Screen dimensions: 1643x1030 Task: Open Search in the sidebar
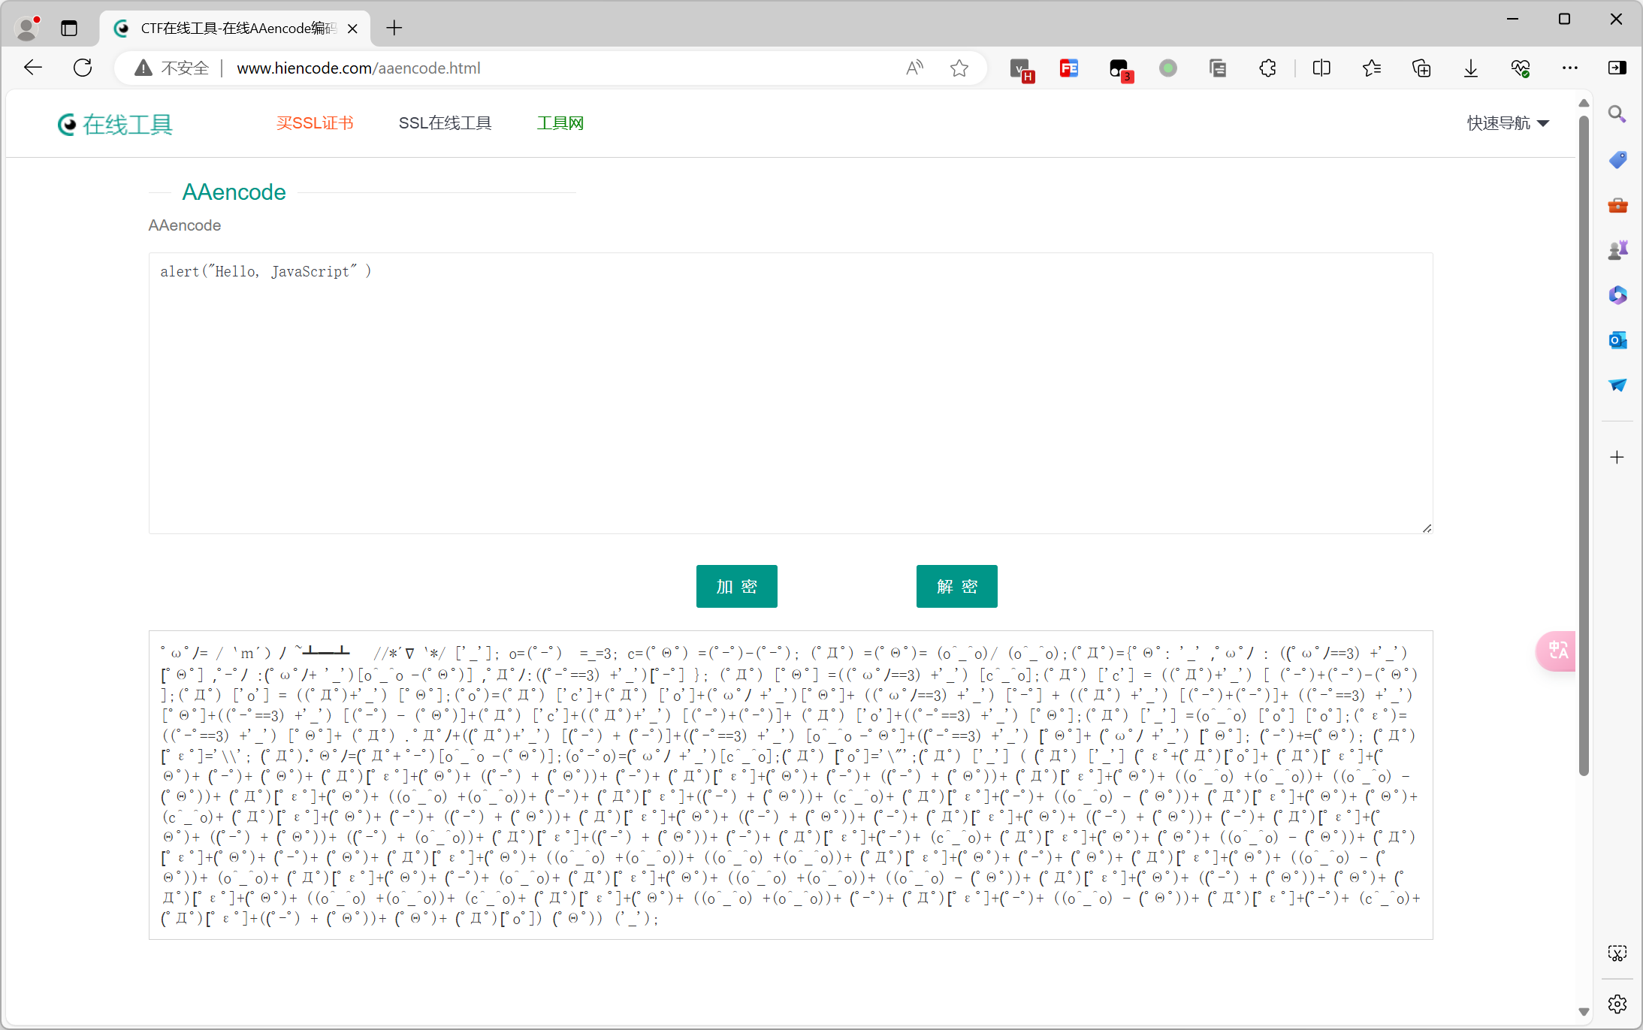coord(1618,113)
